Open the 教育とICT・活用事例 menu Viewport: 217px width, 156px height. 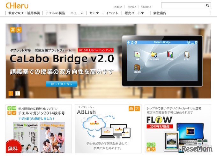[x=24, y=13]
